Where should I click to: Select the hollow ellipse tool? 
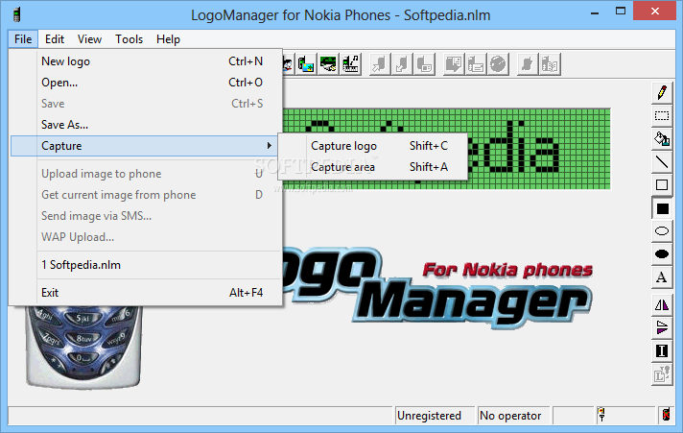click(x=662, y=231)
